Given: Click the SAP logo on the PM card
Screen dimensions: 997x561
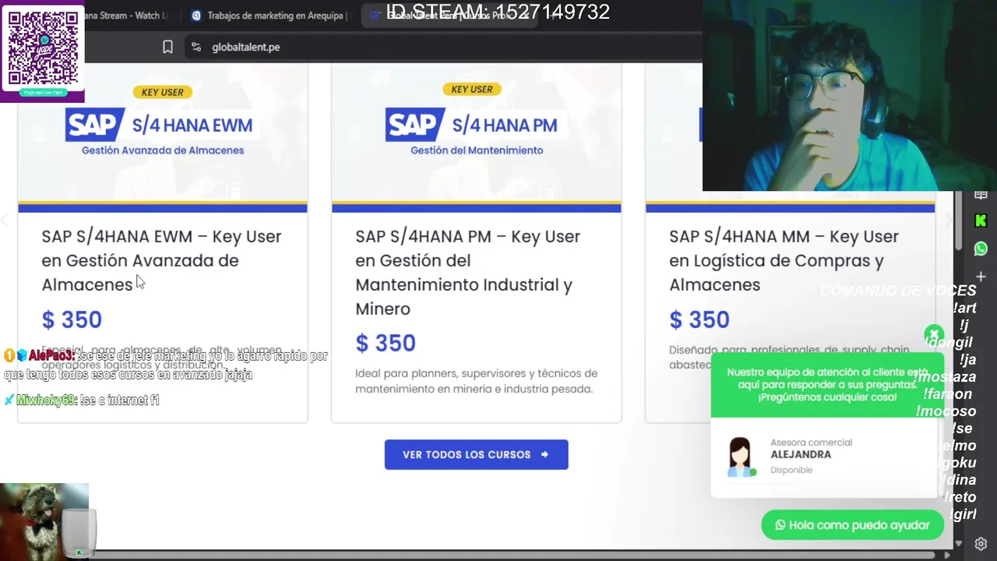Looking at the screenshot, I should [414, 125].
